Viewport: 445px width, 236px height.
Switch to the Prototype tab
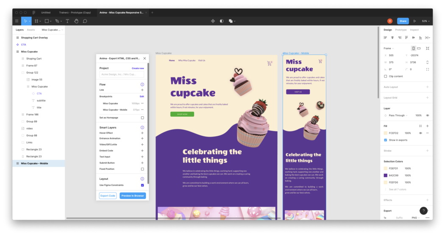click(x=401, y=30)
